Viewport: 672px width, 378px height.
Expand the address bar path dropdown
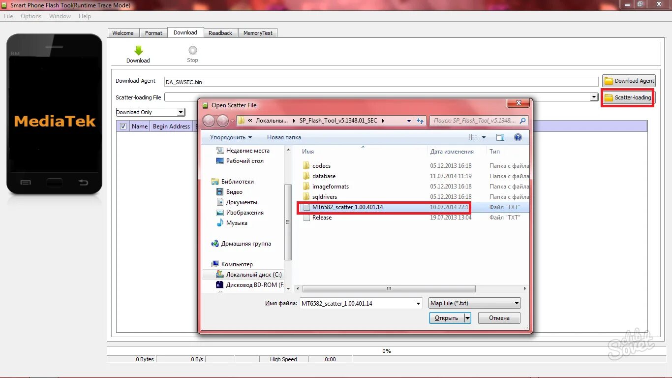pyautogui.click(x=409, y=121)
